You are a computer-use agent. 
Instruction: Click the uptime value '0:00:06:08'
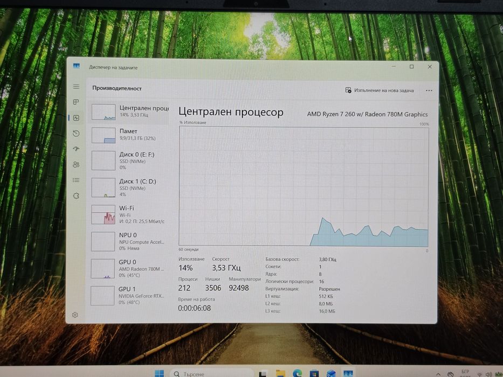tap(195, 308)
